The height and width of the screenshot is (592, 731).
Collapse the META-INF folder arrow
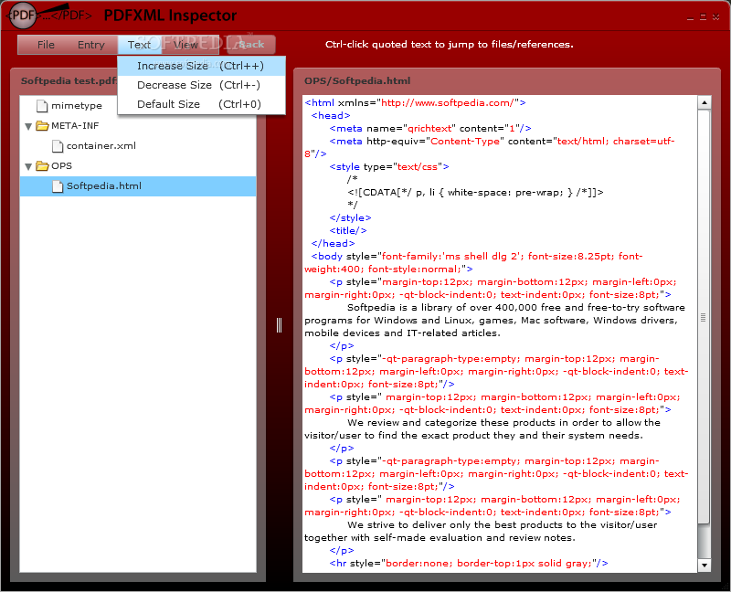point(28,126)
